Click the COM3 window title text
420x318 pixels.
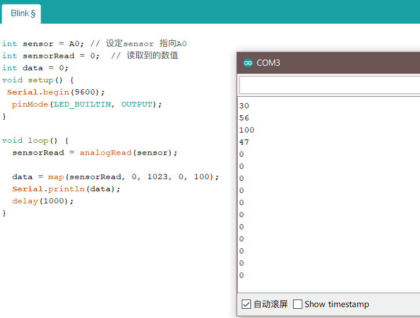pos(268,63)
